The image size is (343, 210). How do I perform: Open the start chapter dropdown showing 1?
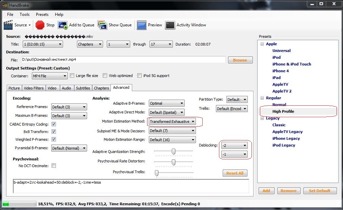coord(118,44)
